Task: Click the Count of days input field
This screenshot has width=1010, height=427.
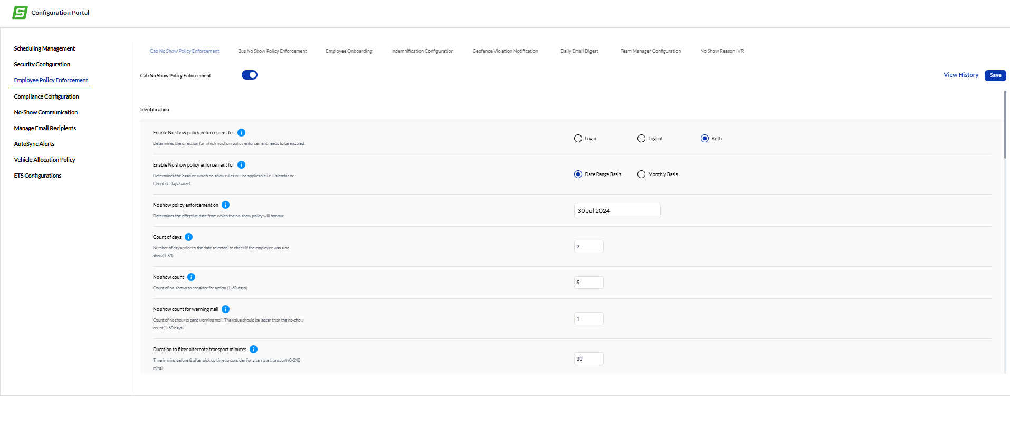Action: click(x=588, y=247)
